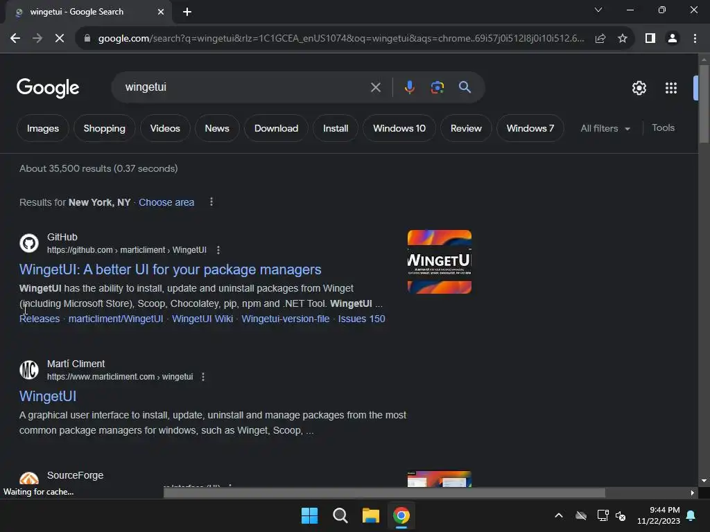Open Google quick settings gear

639,88
